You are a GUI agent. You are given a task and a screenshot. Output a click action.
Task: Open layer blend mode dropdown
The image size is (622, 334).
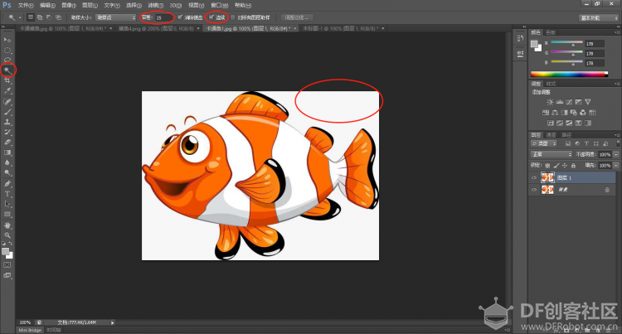551,154
